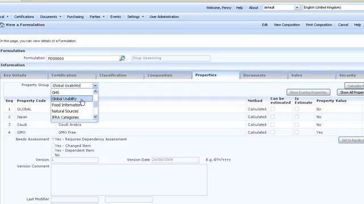Click the Help link beside Welcome, Penny
The width and height of the screenshot is (364, 204).
[239, 7]
